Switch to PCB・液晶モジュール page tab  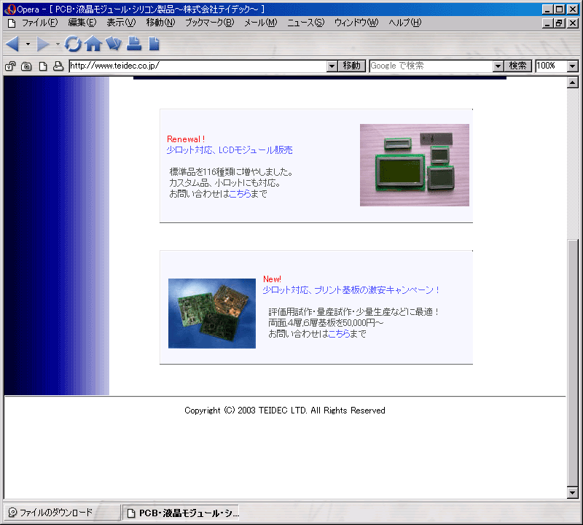pyautogui.click(x=181, y=513)
